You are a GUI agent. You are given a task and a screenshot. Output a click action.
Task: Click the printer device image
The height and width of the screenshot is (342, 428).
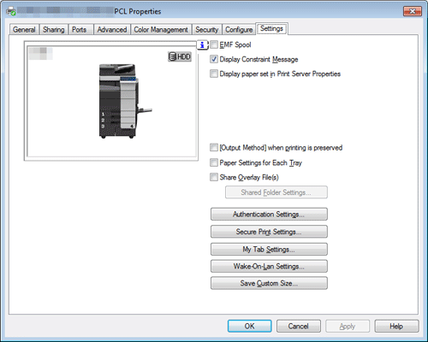[x=125, y=101]
